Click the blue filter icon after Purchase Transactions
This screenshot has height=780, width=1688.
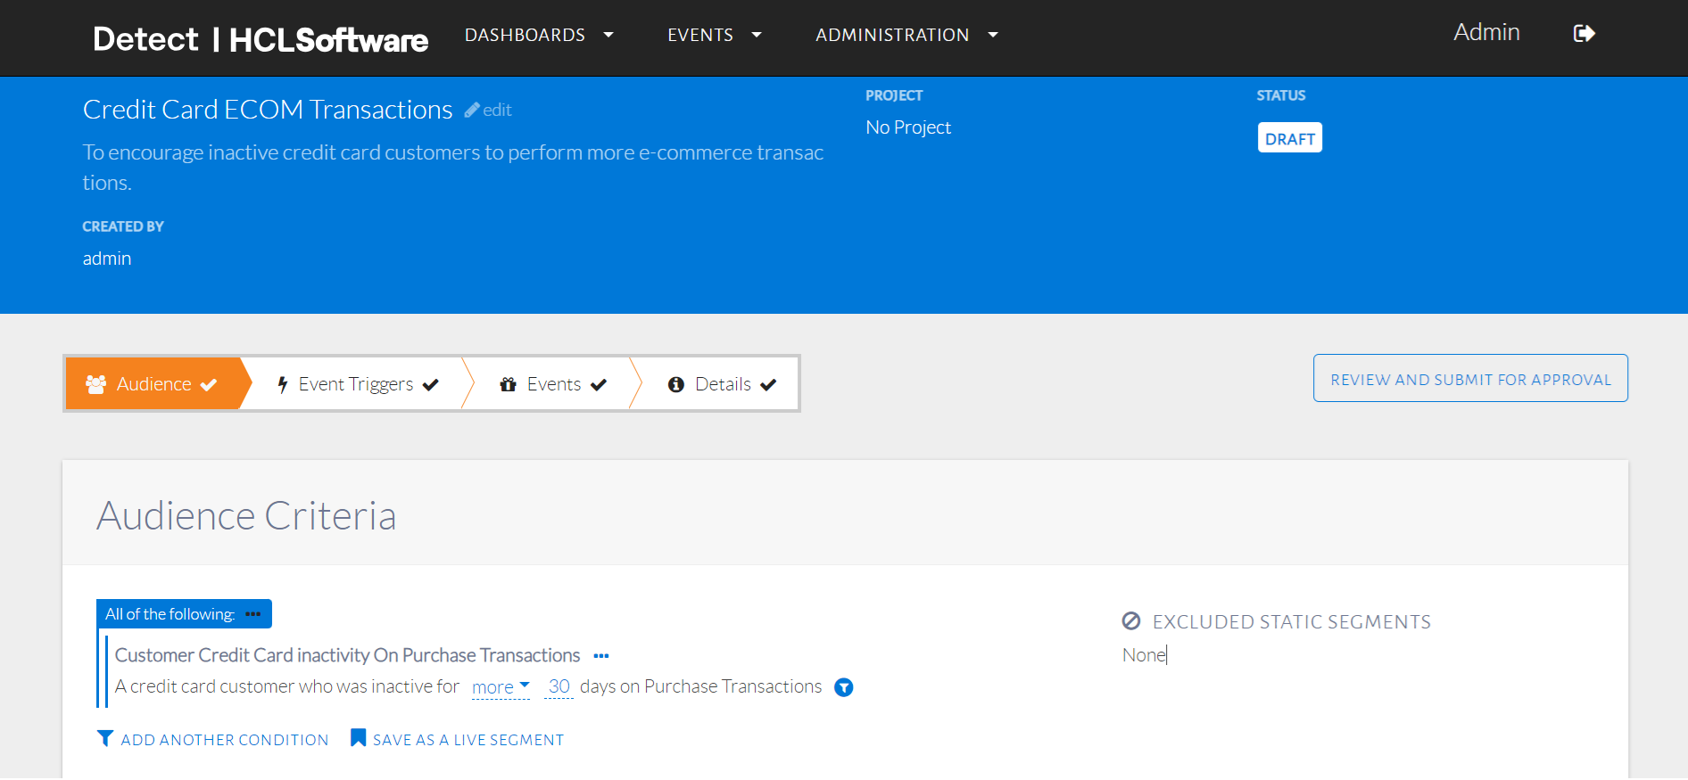pos(843,687)
